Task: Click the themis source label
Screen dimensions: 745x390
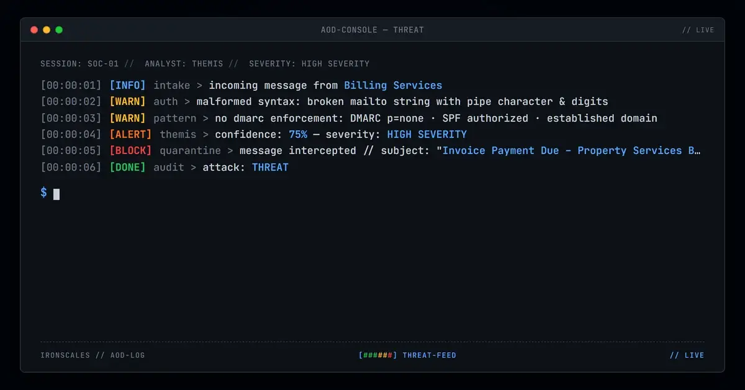Action: click(178, 134)
